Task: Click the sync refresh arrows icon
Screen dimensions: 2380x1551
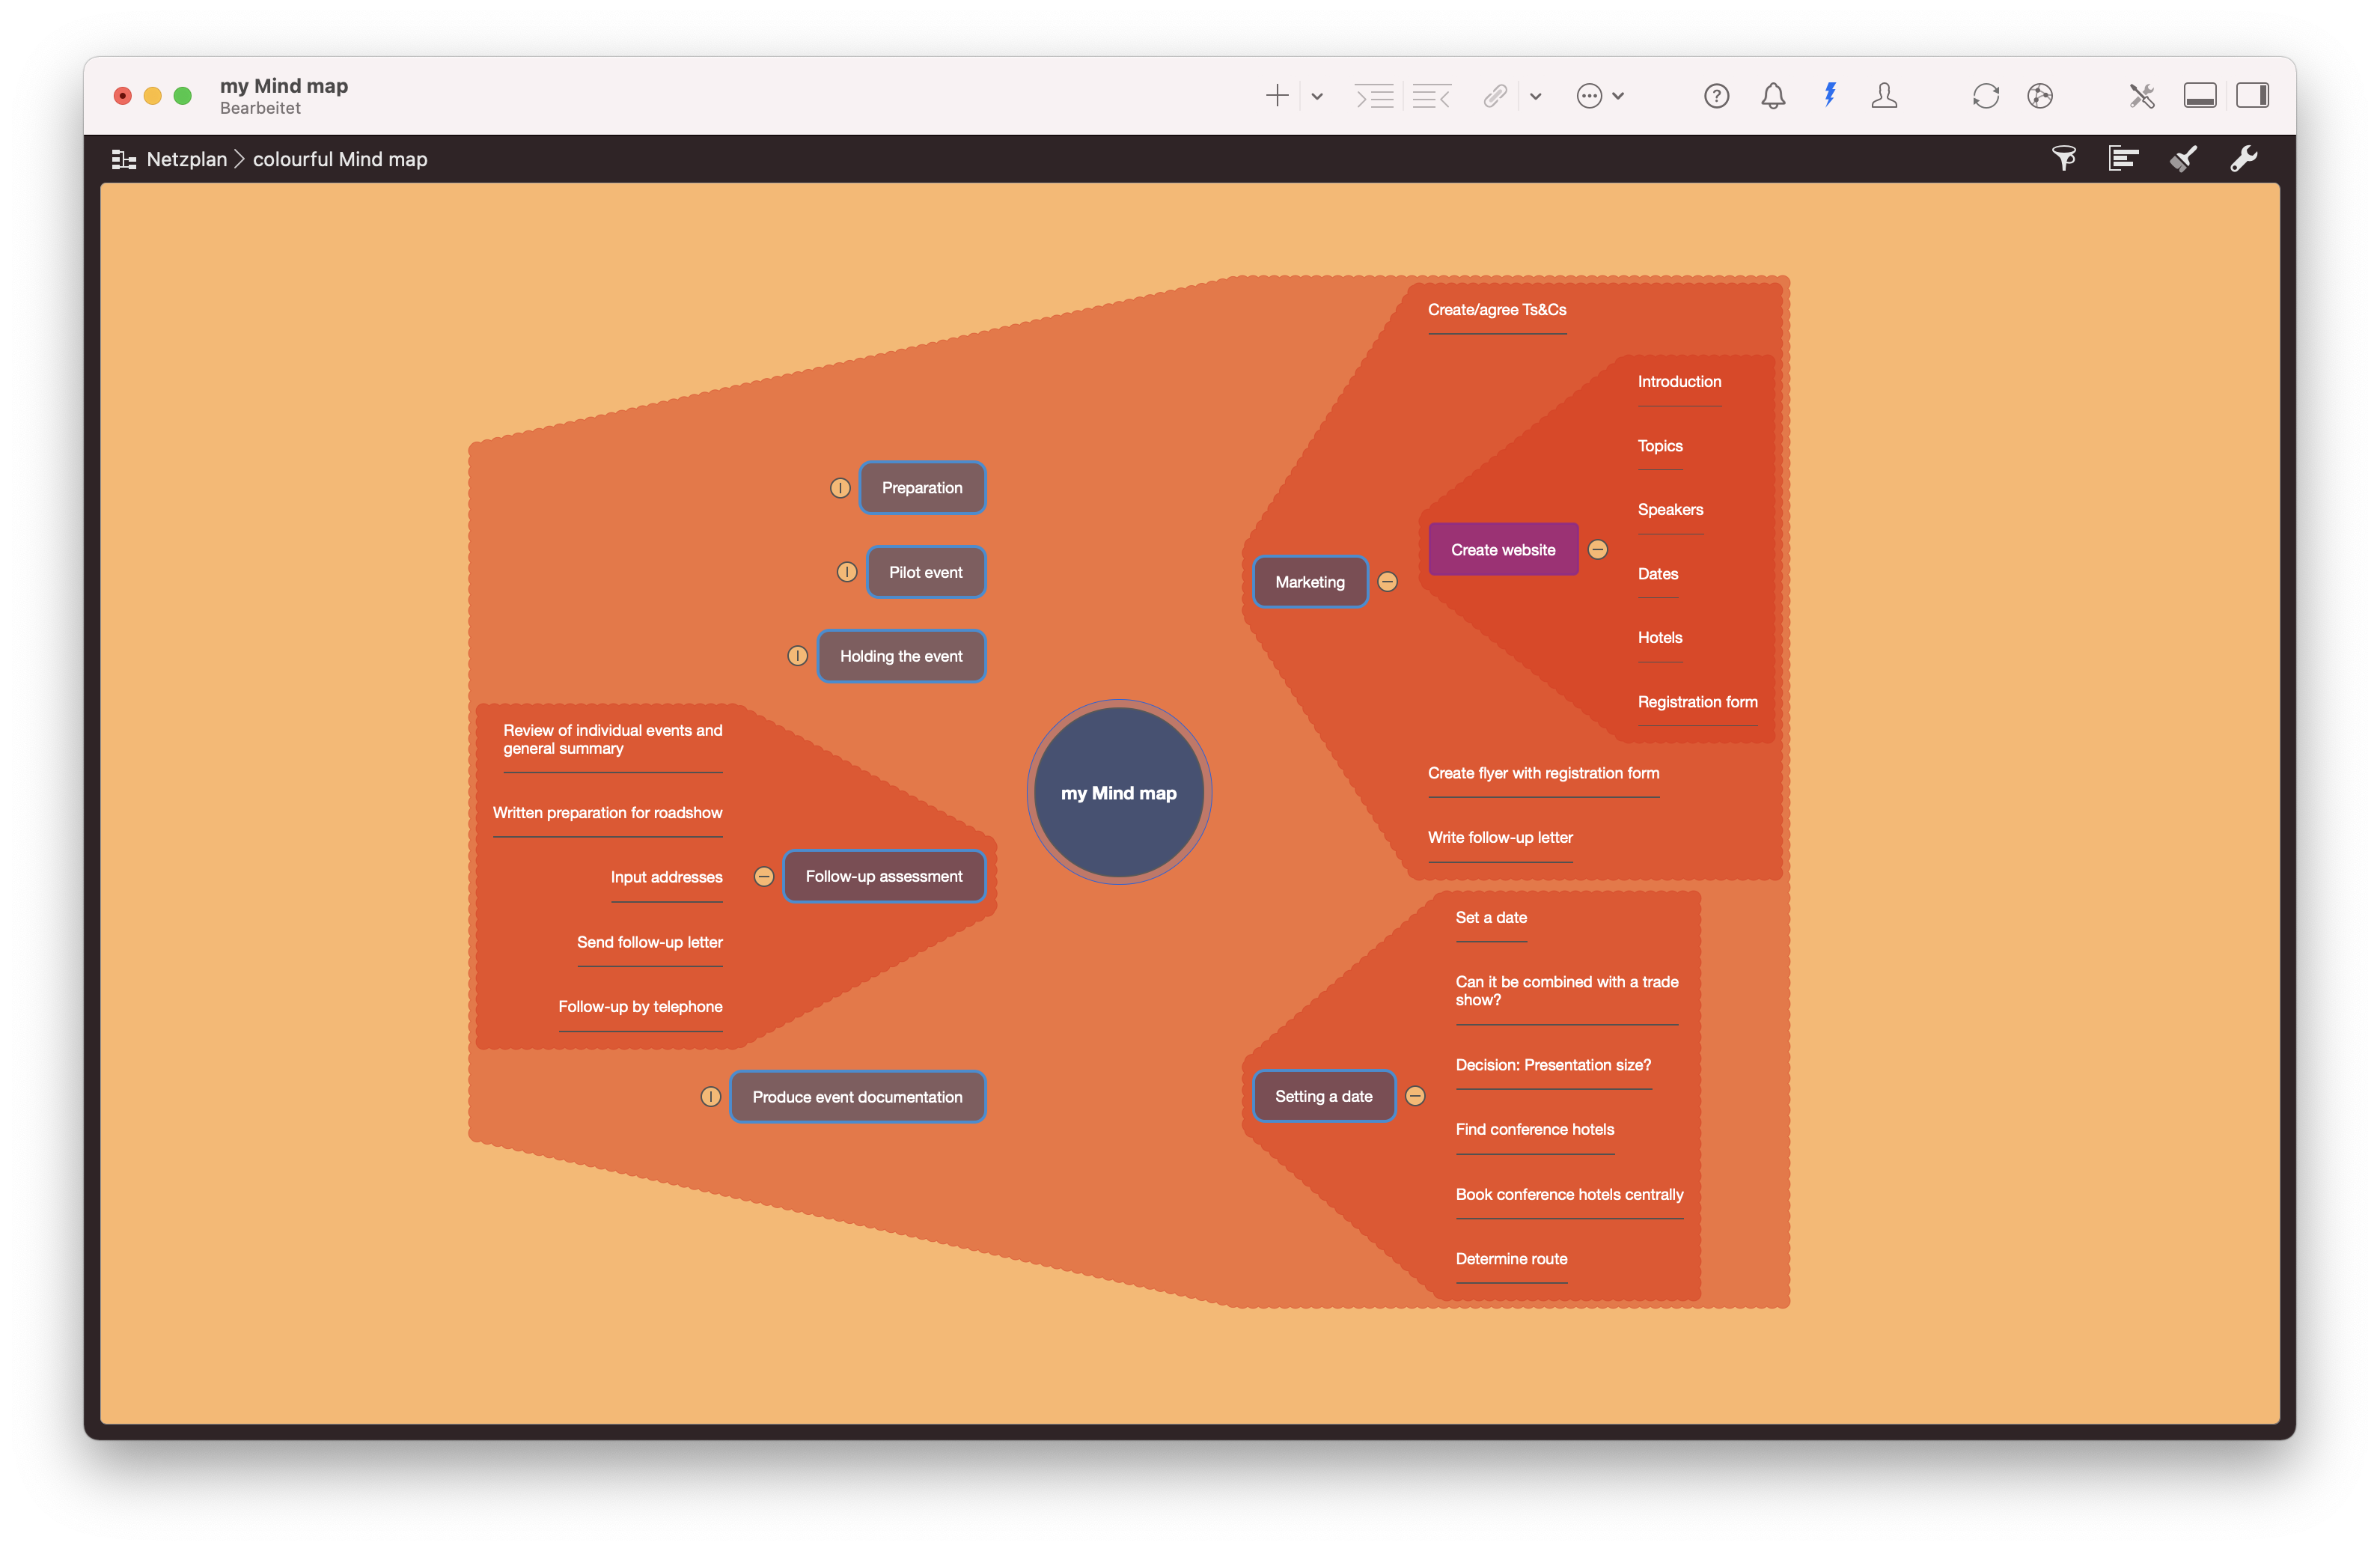Action: click(x=1986, y=96)
